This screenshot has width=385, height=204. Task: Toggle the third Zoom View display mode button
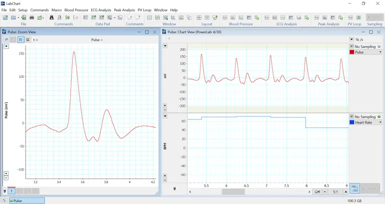[x=21, y=39]
